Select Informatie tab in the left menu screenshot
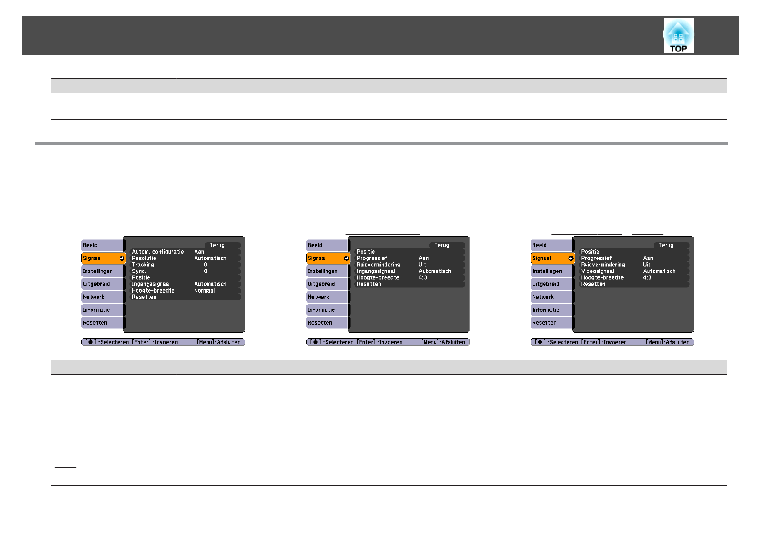775x547 pixels. coord(103,310)
